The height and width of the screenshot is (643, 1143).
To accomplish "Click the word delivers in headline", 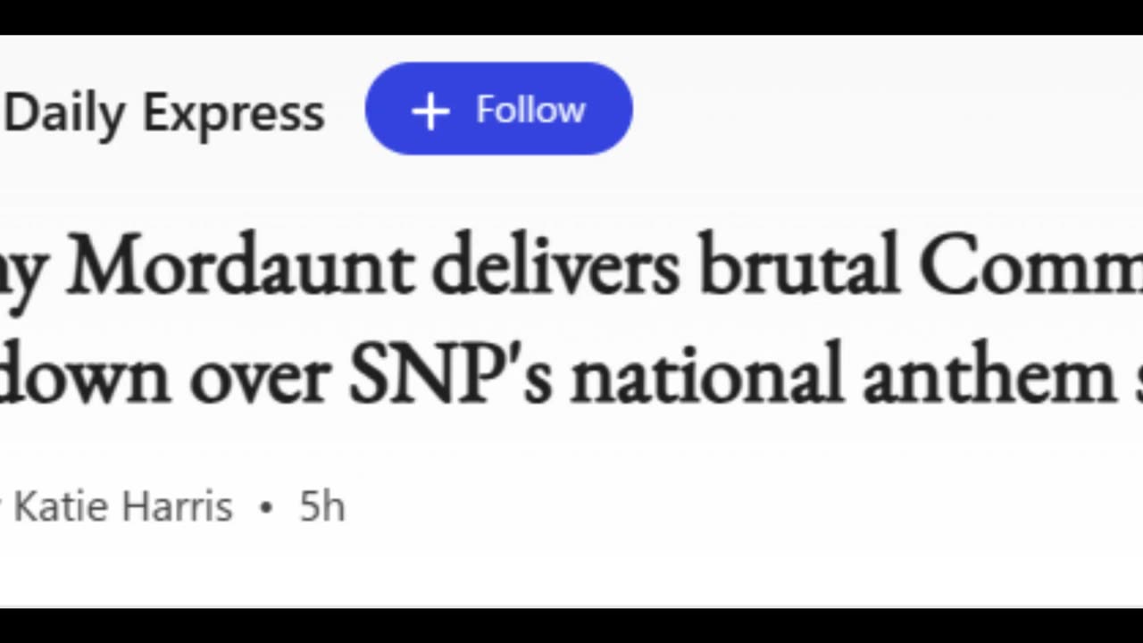I will tap(555, 268).
